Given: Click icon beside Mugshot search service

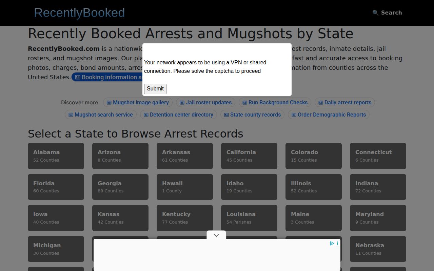Looking at the screenshot, I should pyautogui.click(x=71, y=115).
